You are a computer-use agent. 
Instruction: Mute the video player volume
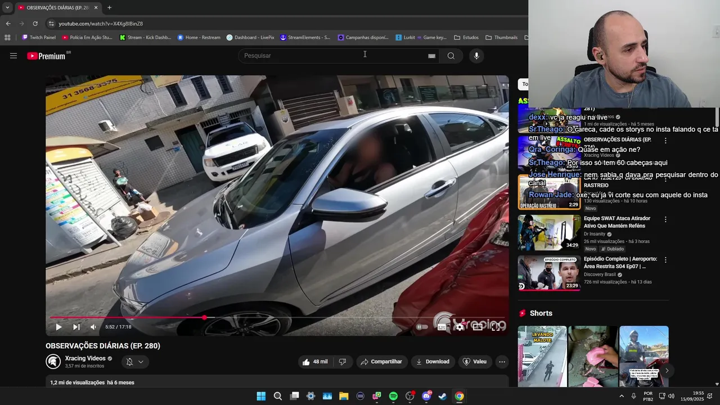[93, 327]
